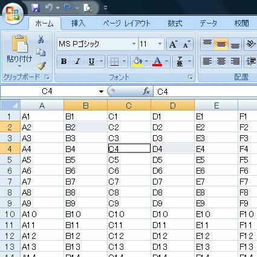The width and height of the screenshot is (257, 257).
Task: Save the workbook from Quick Access toolbar
Action: point(36,8)
